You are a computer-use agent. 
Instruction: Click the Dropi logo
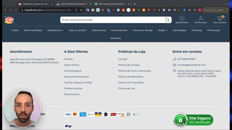[x=68, y=126]
